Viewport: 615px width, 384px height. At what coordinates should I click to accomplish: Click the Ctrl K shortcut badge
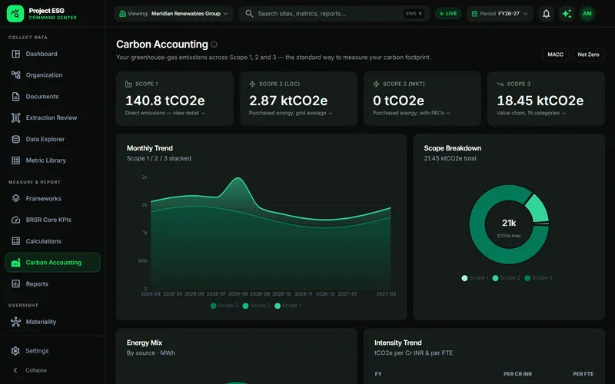[x=414, y=14]
